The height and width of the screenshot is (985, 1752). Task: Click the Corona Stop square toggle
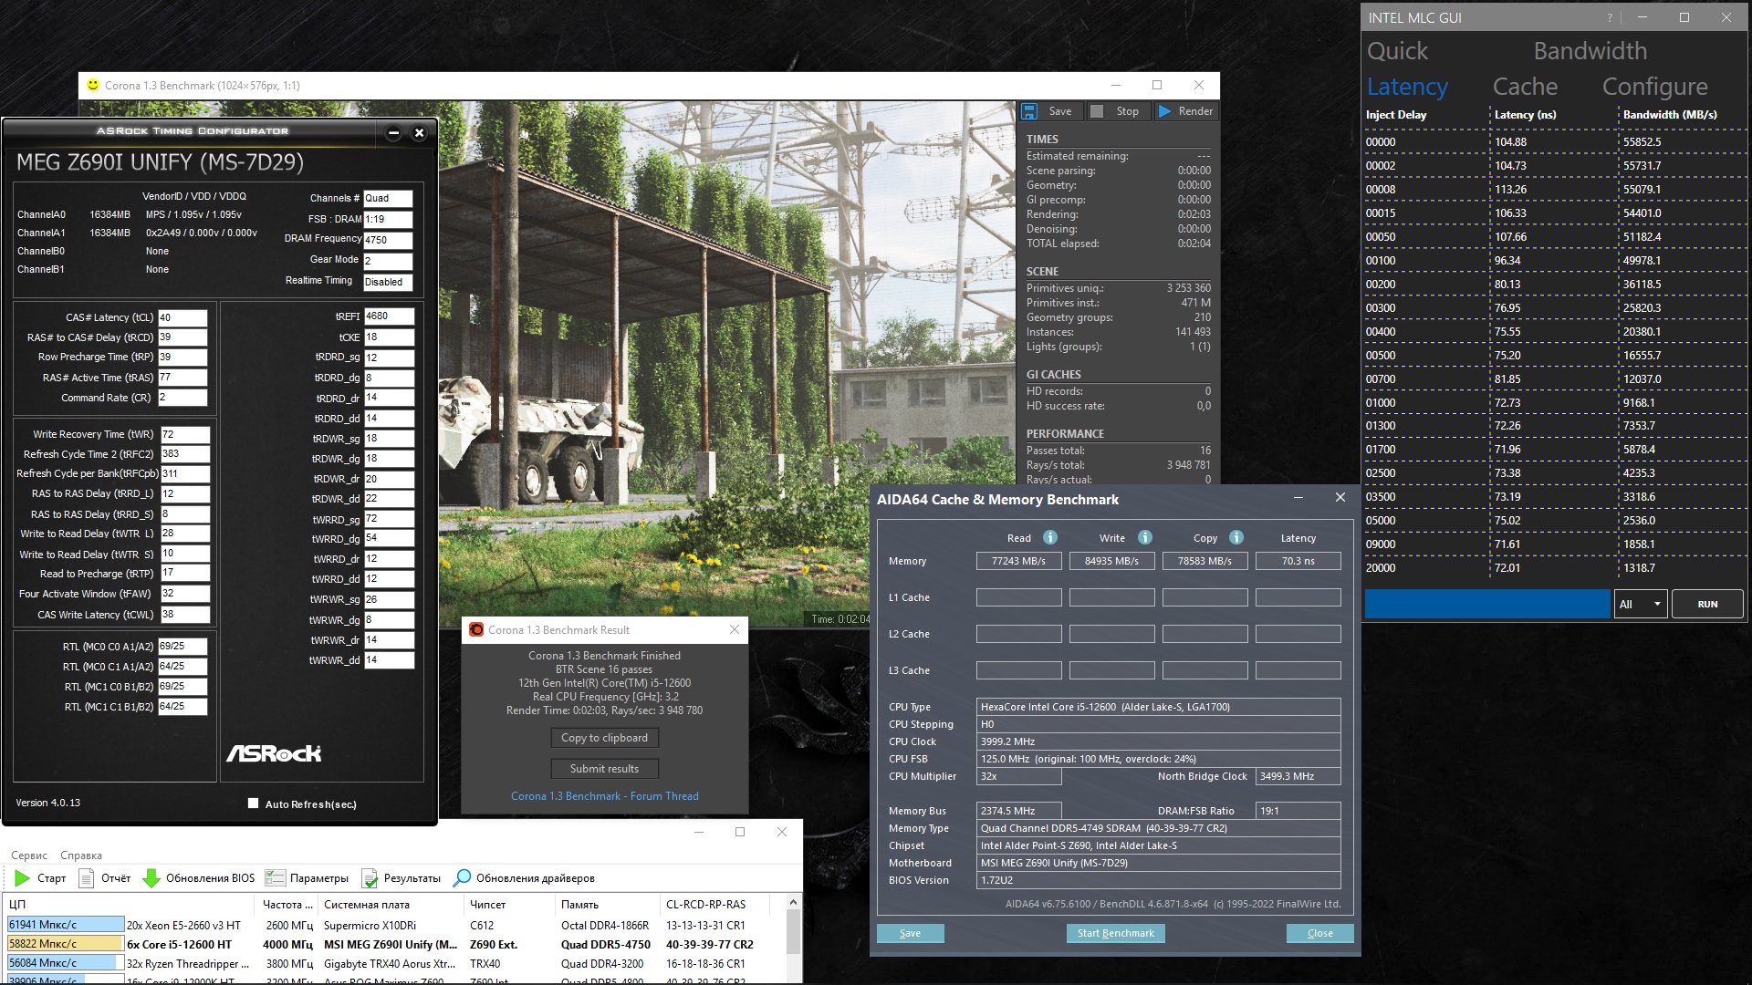[x=1097, y=111]
